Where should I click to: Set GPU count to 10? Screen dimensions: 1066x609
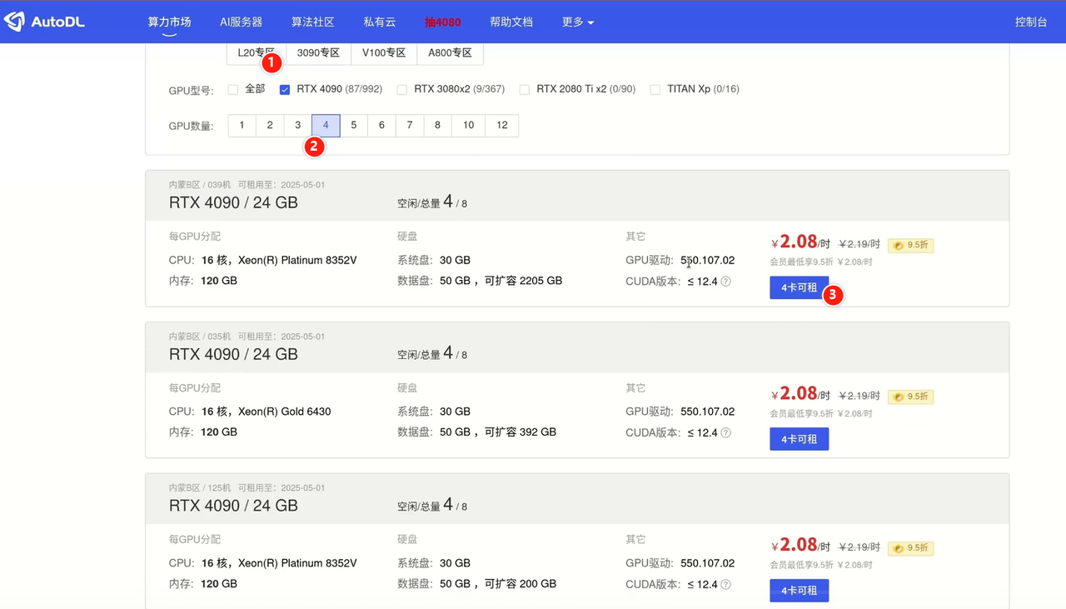[469, 126]
